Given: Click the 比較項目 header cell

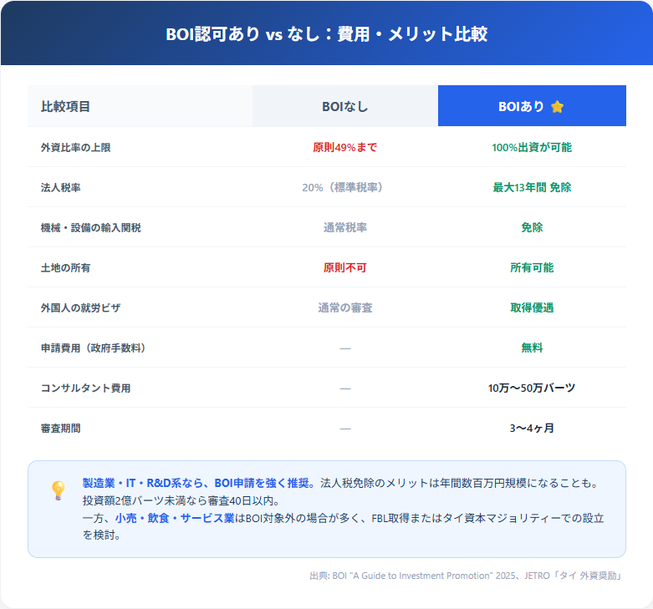Looking at the screenshot, I should tap(66, 107).
